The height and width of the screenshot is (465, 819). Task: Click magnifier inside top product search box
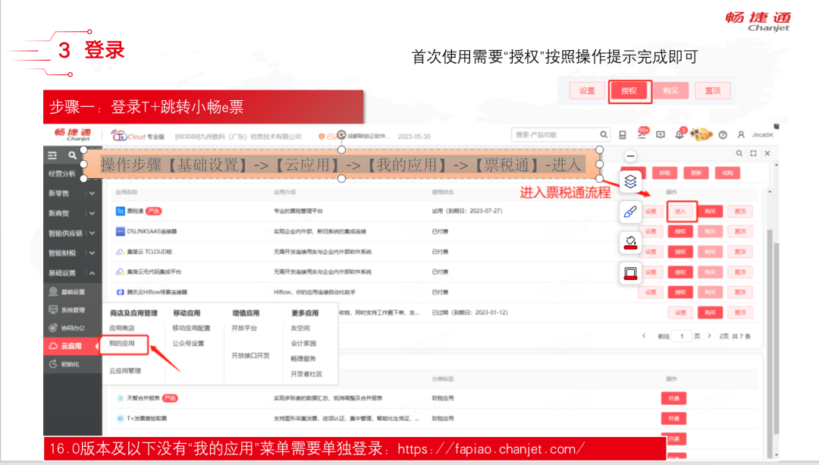click(604, 135)
